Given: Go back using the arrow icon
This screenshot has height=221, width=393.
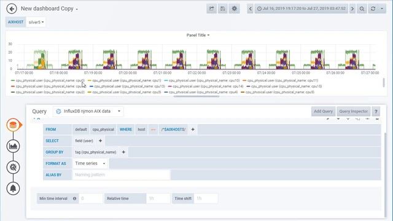Looking at the screenshot, I should click(12, 9).
